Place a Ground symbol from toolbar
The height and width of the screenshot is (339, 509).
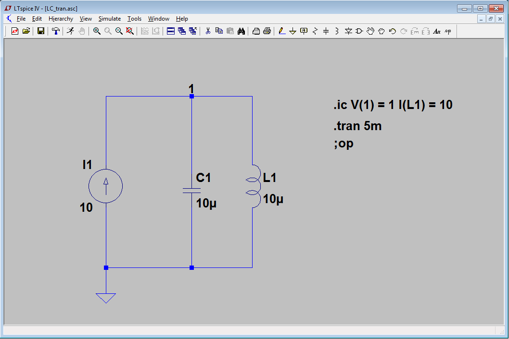pos(293,31)
